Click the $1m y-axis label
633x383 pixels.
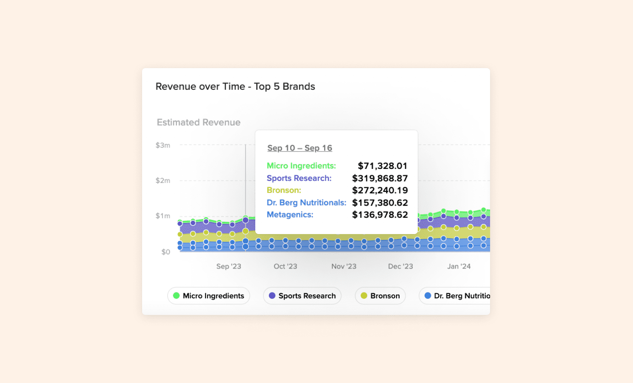163,216
